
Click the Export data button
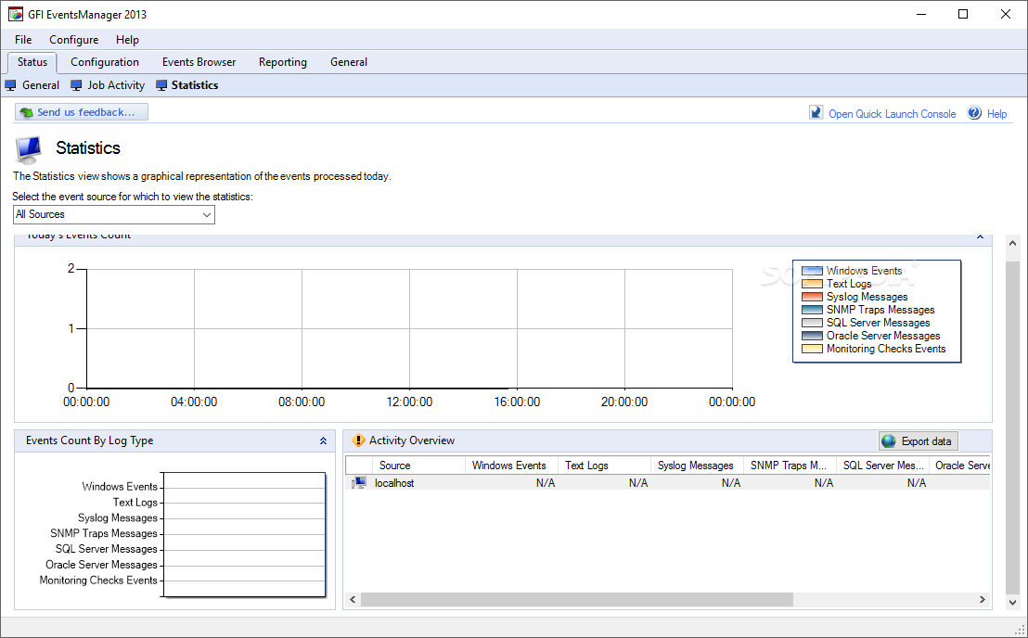[919, 440]
